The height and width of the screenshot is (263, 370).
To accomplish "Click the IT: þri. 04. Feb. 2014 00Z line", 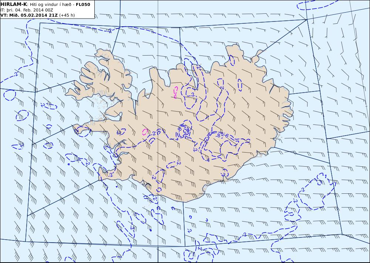I will point(27,10).
